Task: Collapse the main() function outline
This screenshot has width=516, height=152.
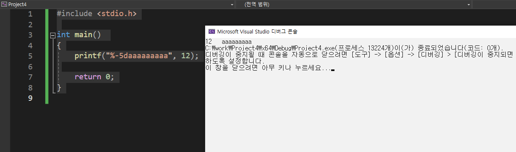Action: (x=53, y=35)
